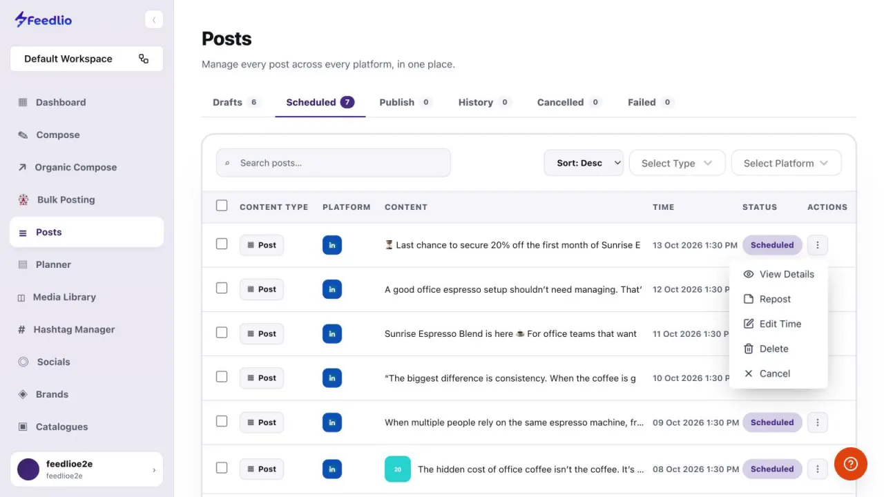Click the Planner icon in sidebar
The height and width of the screenshot is (497, 884).
pyautogui.click(x=23, y=264)
